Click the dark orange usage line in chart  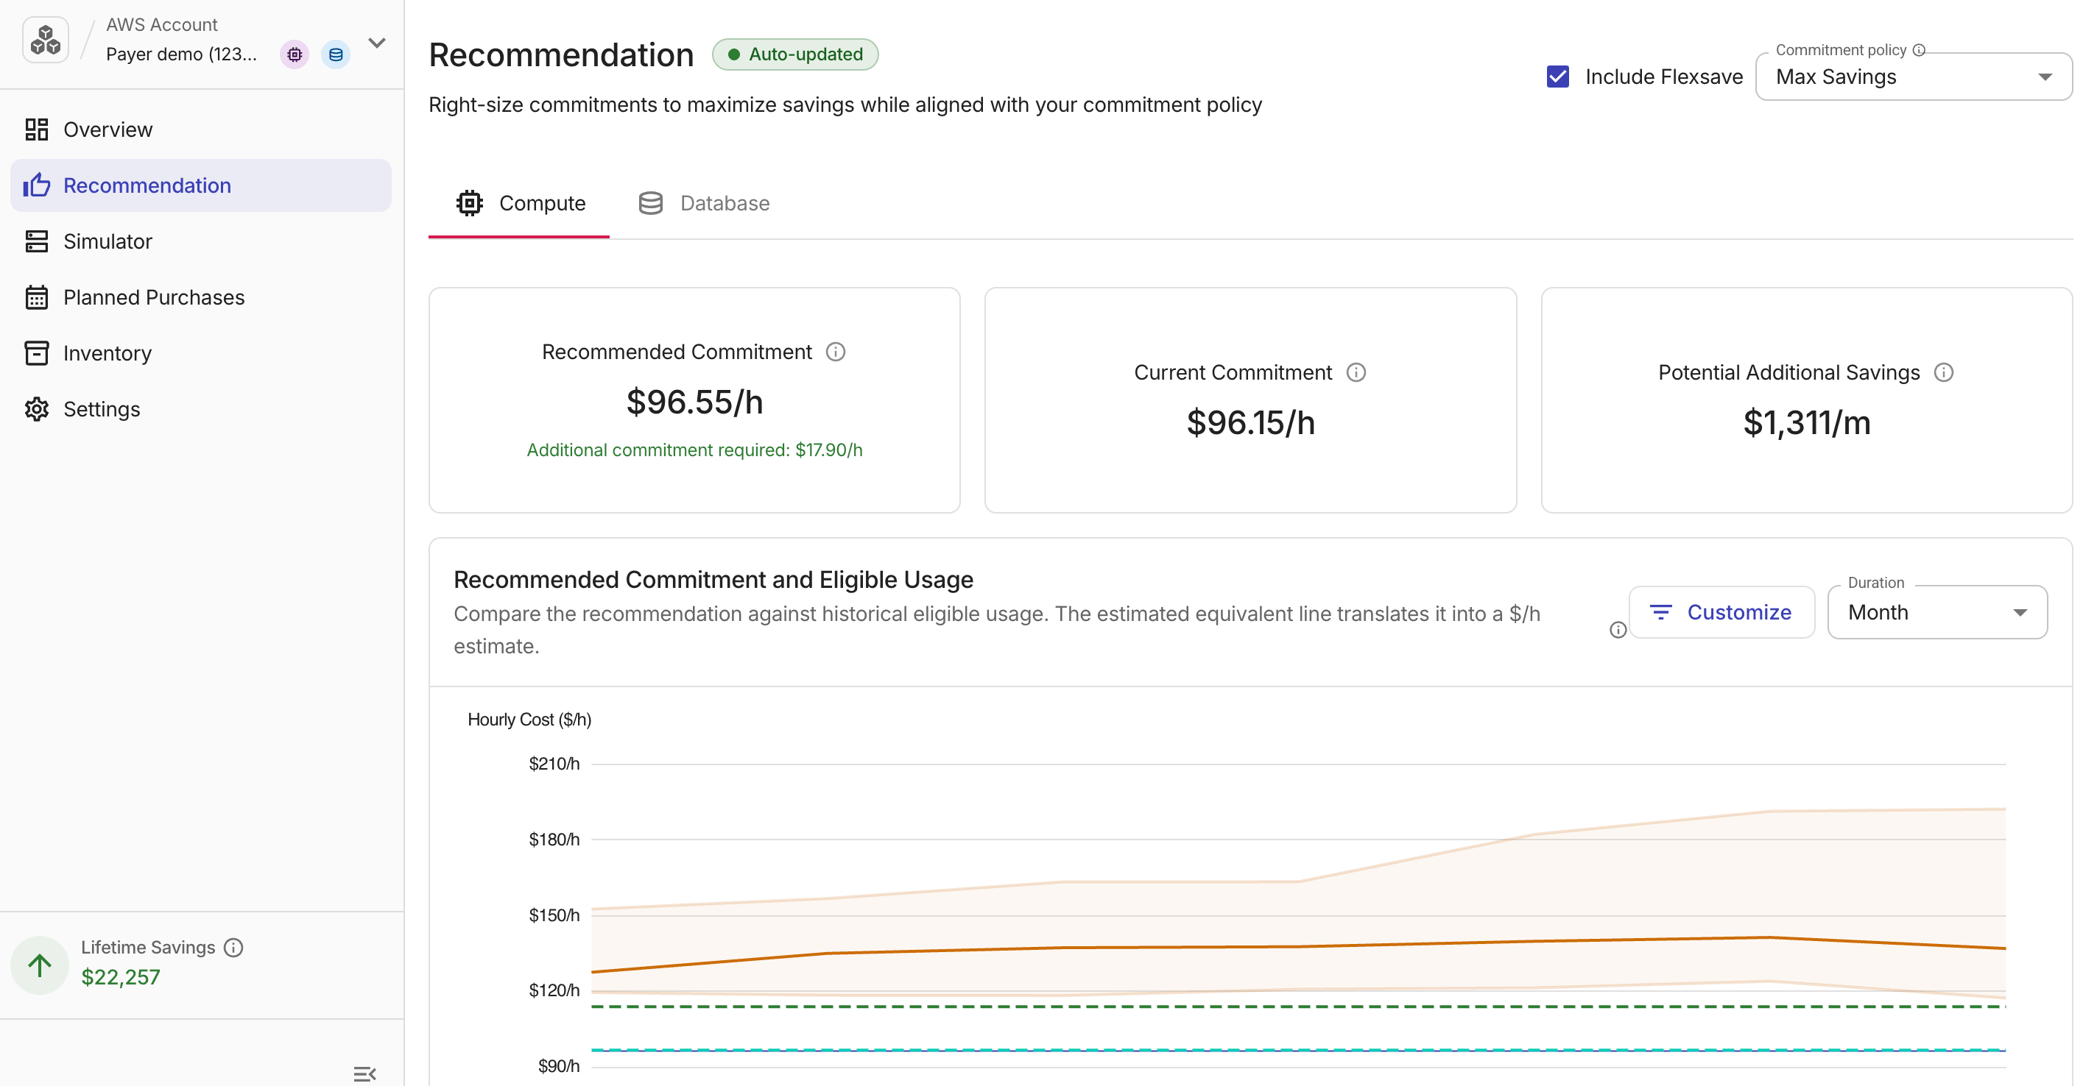pos(1297,946)
